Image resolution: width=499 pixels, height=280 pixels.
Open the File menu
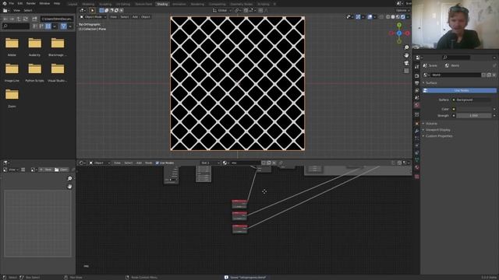[x=12, y=3]
